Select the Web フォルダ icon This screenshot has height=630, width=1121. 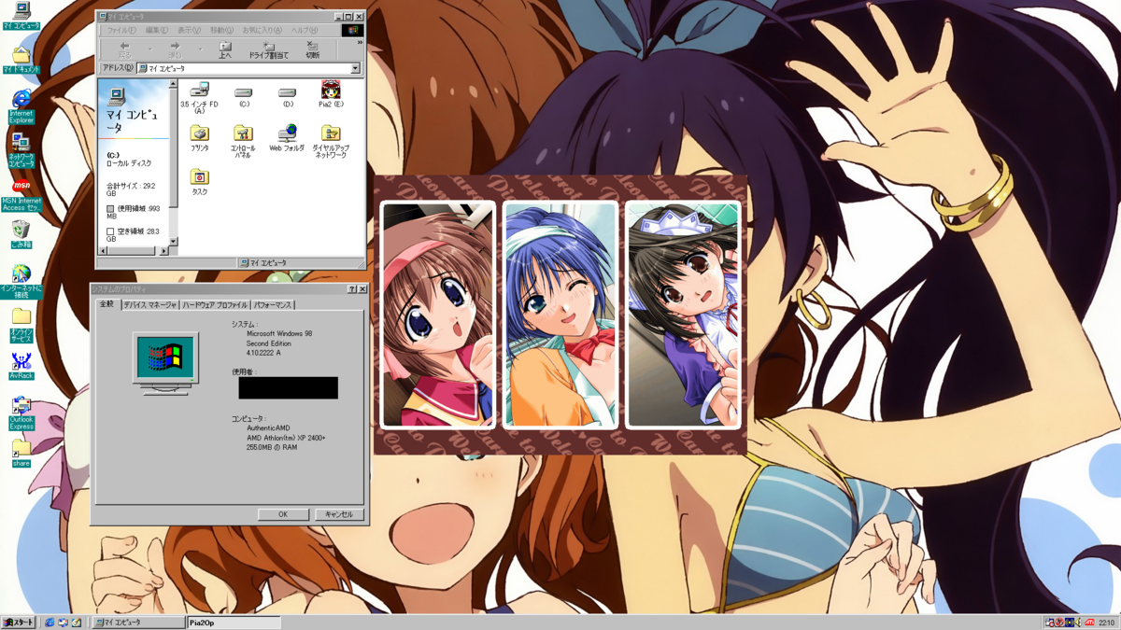[287, 138]
